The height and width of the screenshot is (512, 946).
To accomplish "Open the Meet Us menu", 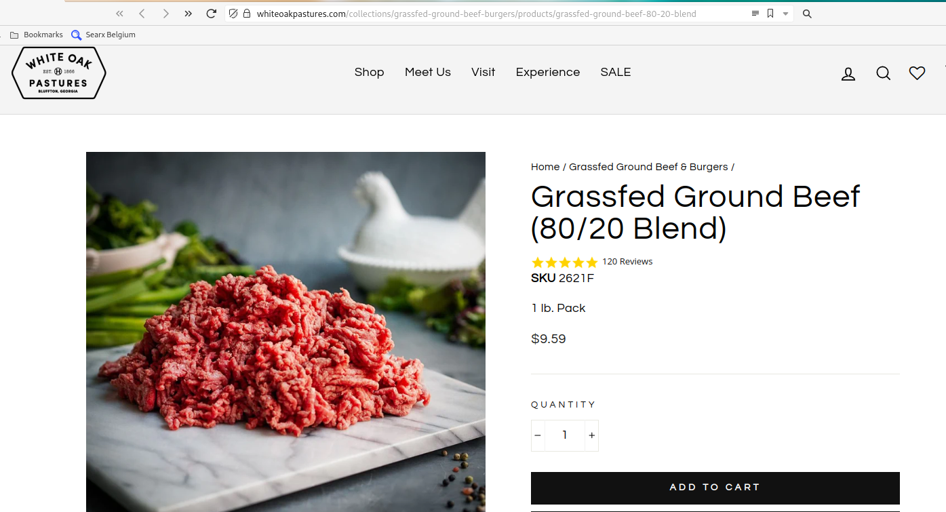I will coord(428,73).
